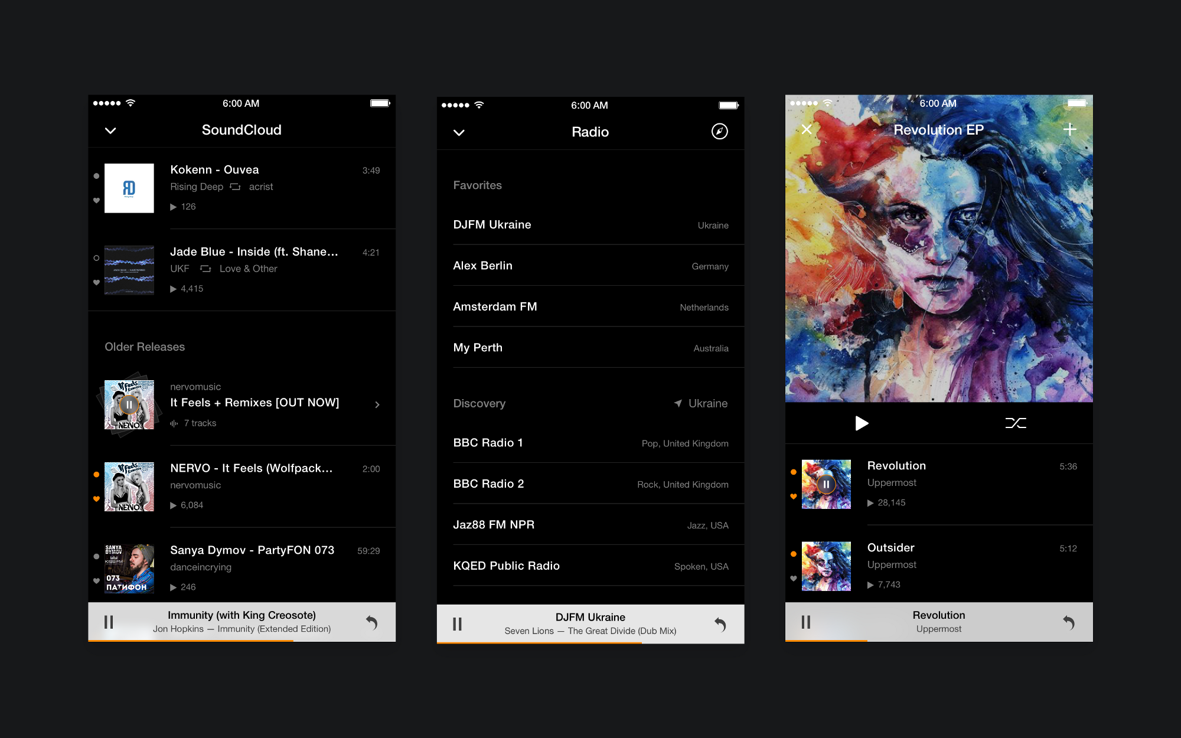Screen dimensions: 1181x738
Task: Pause Immunity in the SoundCloud mini player
Action: (x=109, y=622)
